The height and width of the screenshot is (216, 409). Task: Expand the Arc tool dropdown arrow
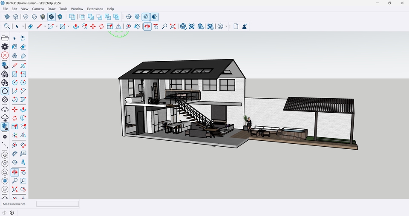[57, 26]
